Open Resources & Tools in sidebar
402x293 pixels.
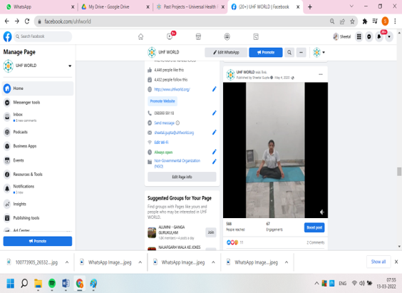[x=38, y=175]
